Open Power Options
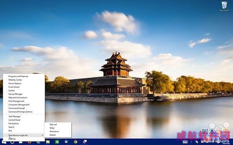The image size is (233, 145). coord(15,84)
